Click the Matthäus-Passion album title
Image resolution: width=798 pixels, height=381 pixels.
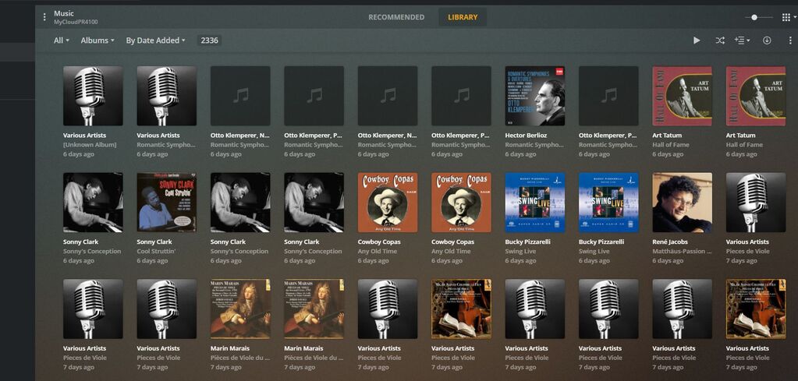click(x=682, y=252)
